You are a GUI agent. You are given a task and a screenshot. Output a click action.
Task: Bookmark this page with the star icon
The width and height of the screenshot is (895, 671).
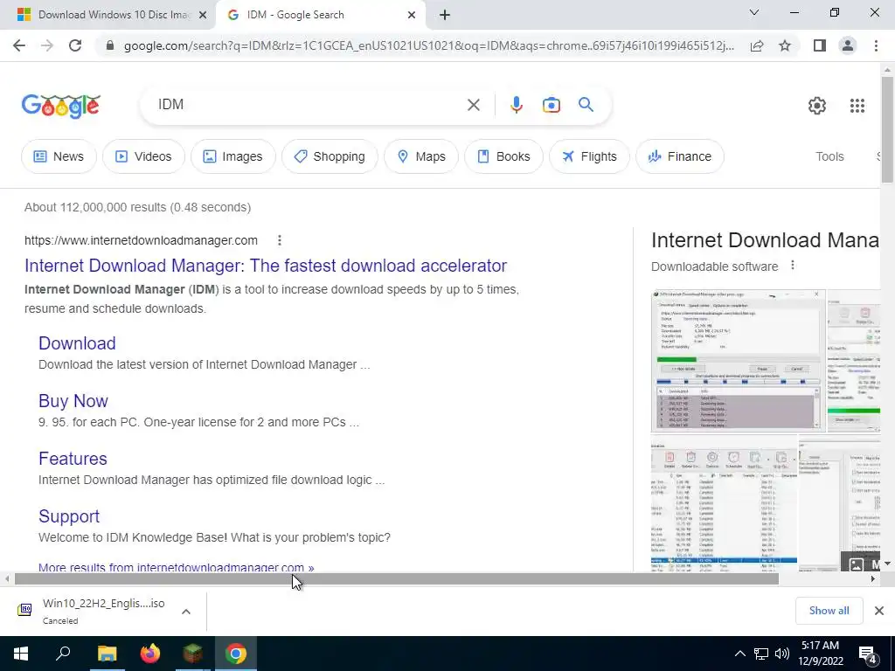tap(785, 45)
